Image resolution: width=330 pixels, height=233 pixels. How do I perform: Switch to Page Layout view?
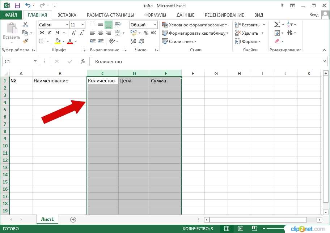tap(240, 229)
